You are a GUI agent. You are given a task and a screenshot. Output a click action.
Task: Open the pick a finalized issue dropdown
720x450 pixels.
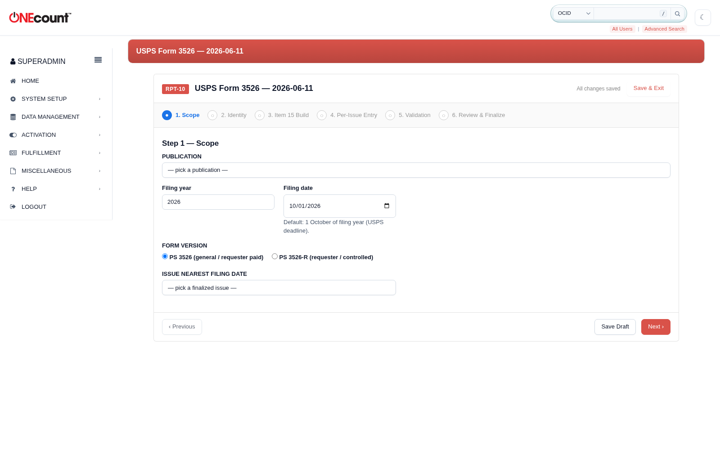[279, 288]
